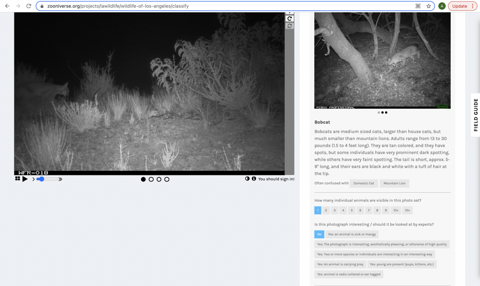
Task: Open the subject metadata info icon
Action: [254, 179]
